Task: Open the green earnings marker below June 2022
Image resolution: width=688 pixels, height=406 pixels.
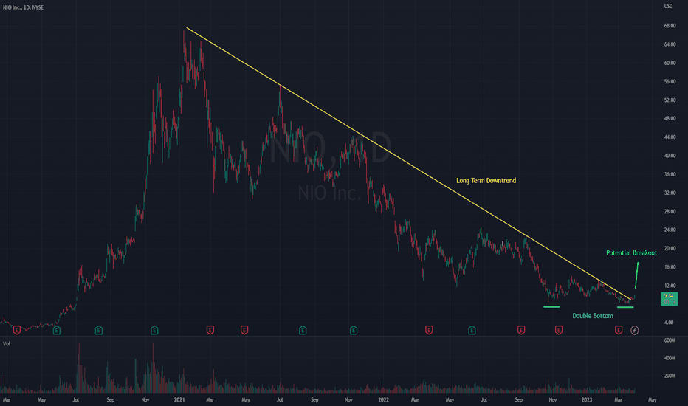Action: click(472, 330)
